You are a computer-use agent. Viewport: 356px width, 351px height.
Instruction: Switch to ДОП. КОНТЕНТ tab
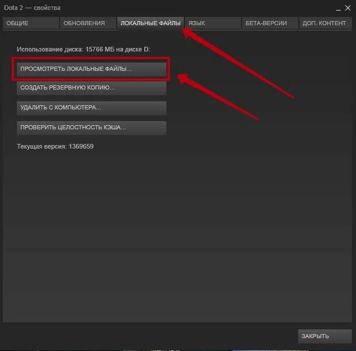pyautogui.click(x=325, y=23)
